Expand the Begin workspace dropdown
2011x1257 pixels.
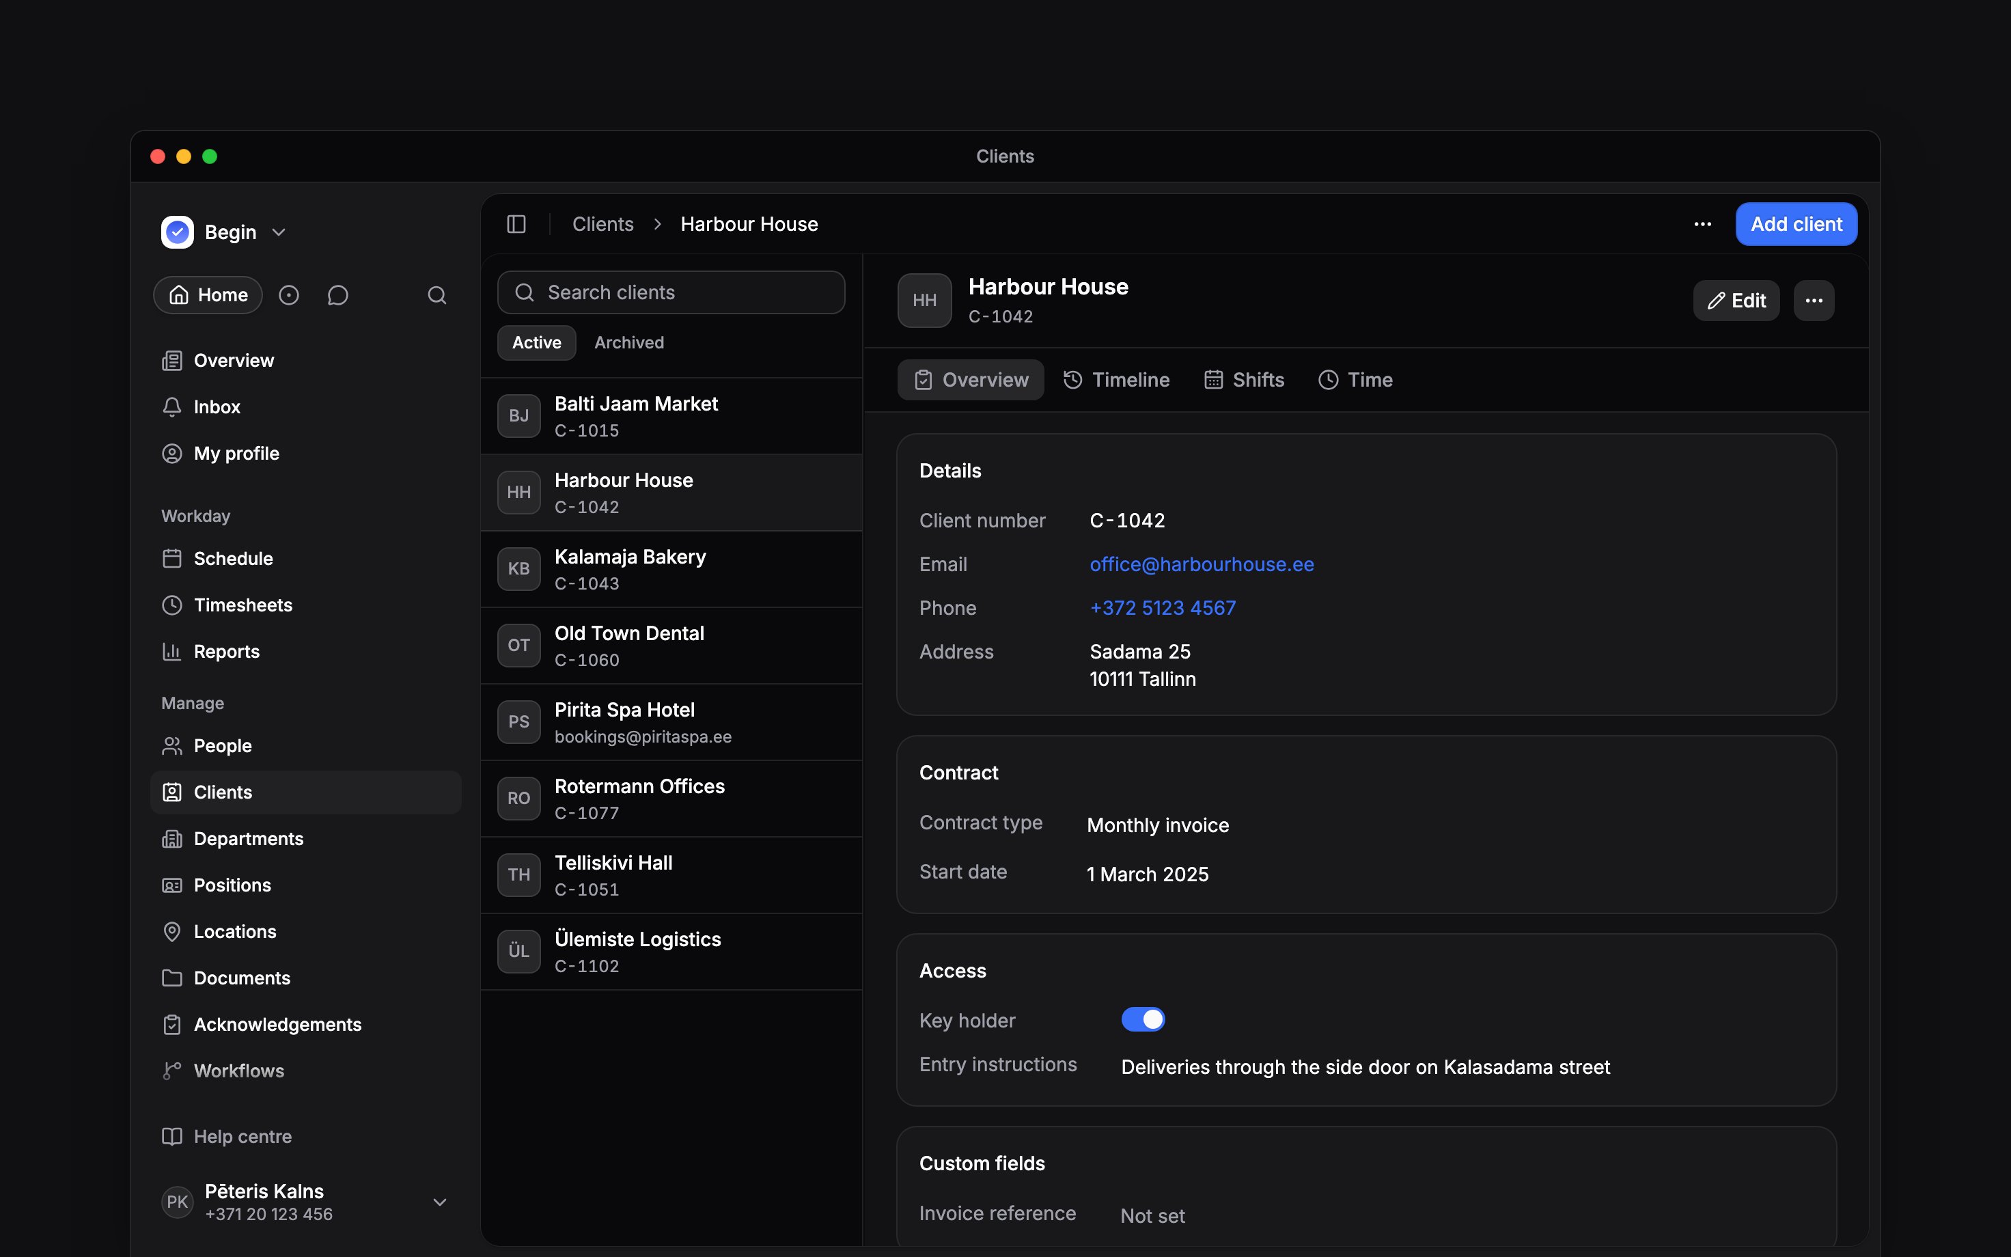click(224, 232)
